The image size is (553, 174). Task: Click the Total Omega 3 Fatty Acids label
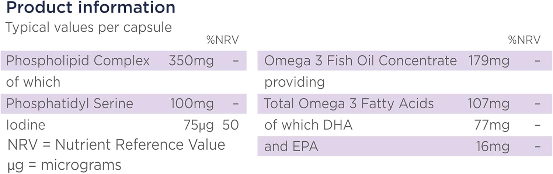tap(349, 104)
